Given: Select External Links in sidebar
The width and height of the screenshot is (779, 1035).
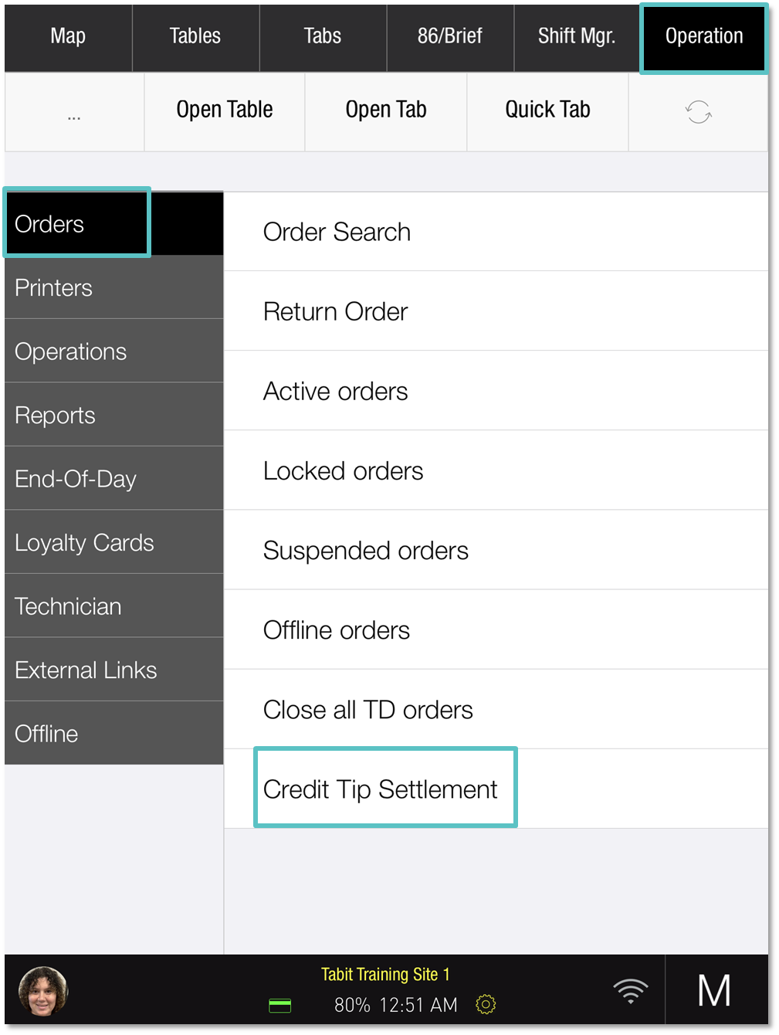Looking at the screenshot, I should (x=114, y=670).
